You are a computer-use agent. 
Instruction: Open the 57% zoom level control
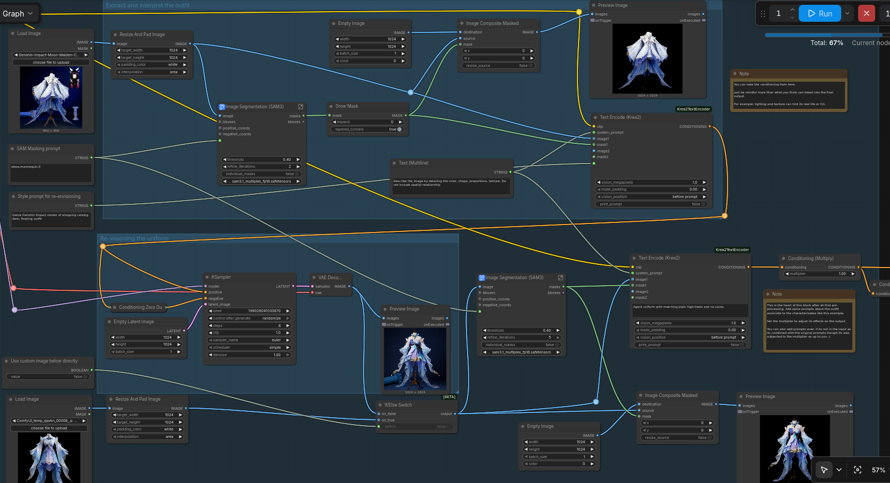[x=878, y=470]
